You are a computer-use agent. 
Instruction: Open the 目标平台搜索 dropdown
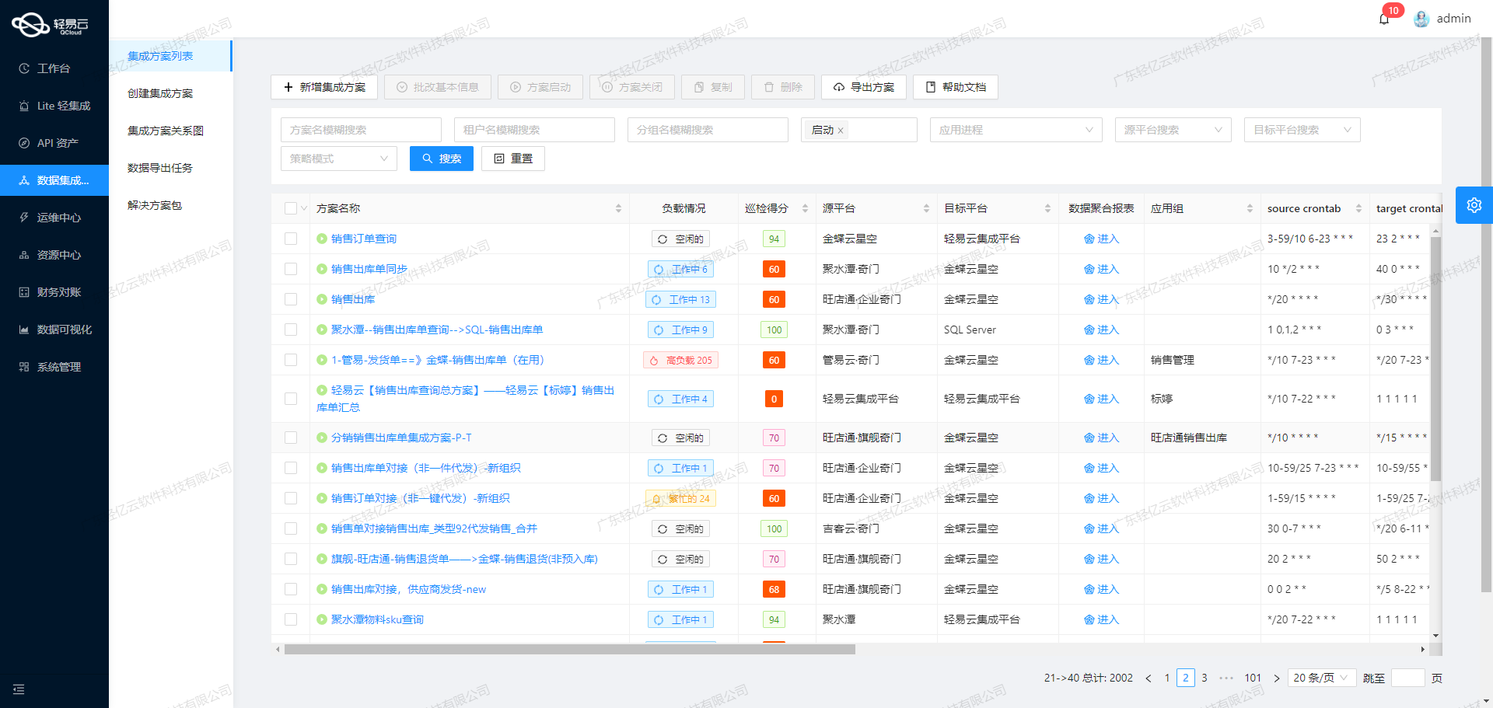pos(1302,130)
